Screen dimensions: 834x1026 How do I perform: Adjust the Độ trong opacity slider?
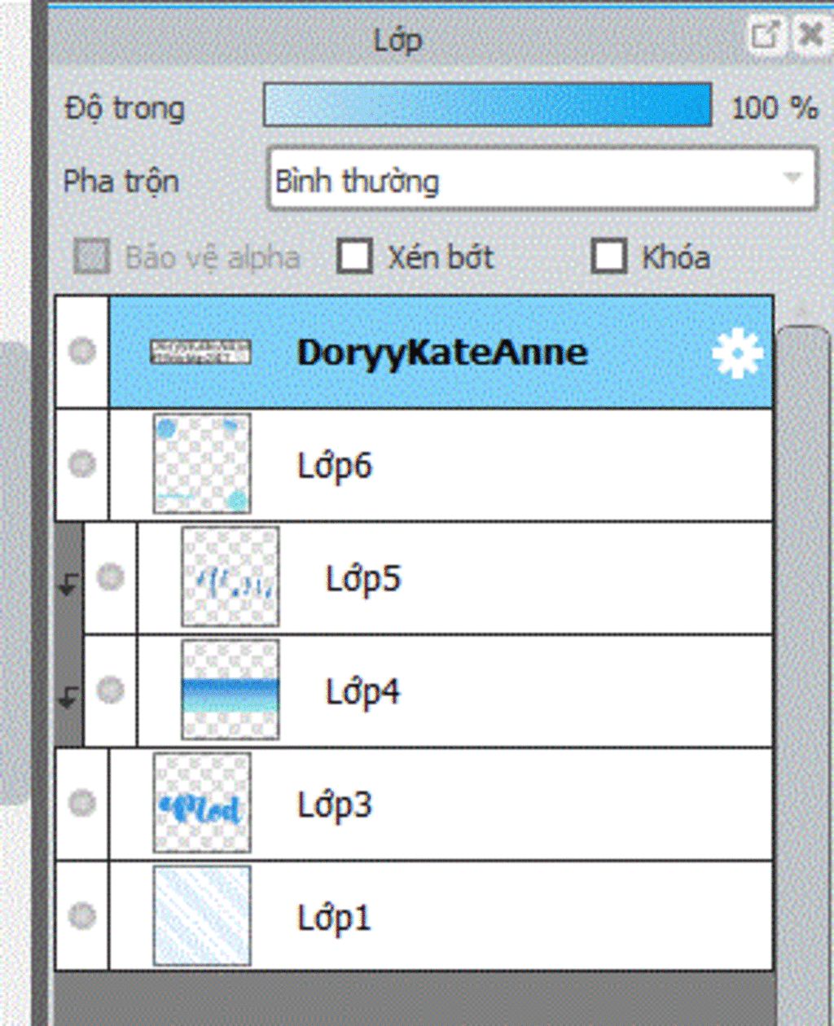[x=487, y=104]
